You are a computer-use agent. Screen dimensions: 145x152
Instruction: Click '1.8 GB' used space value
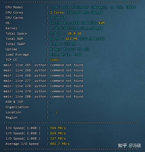56,33
